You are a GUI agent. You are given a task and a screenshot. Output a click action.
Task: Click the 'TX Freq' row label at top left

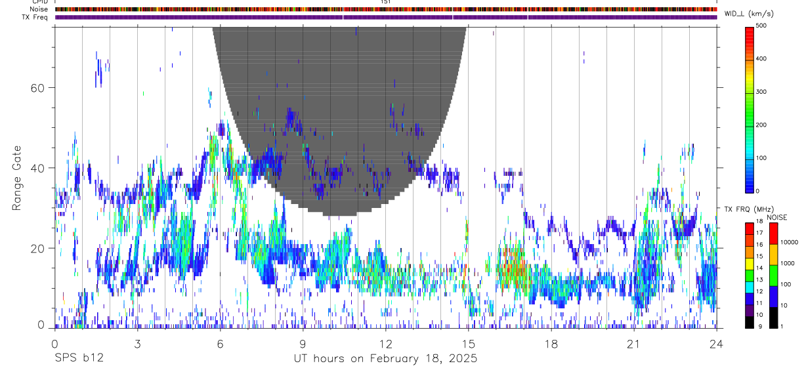[x=35, y=17]
